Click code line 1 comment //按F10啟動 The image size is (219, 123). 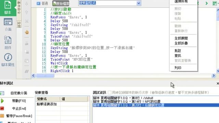61,10
